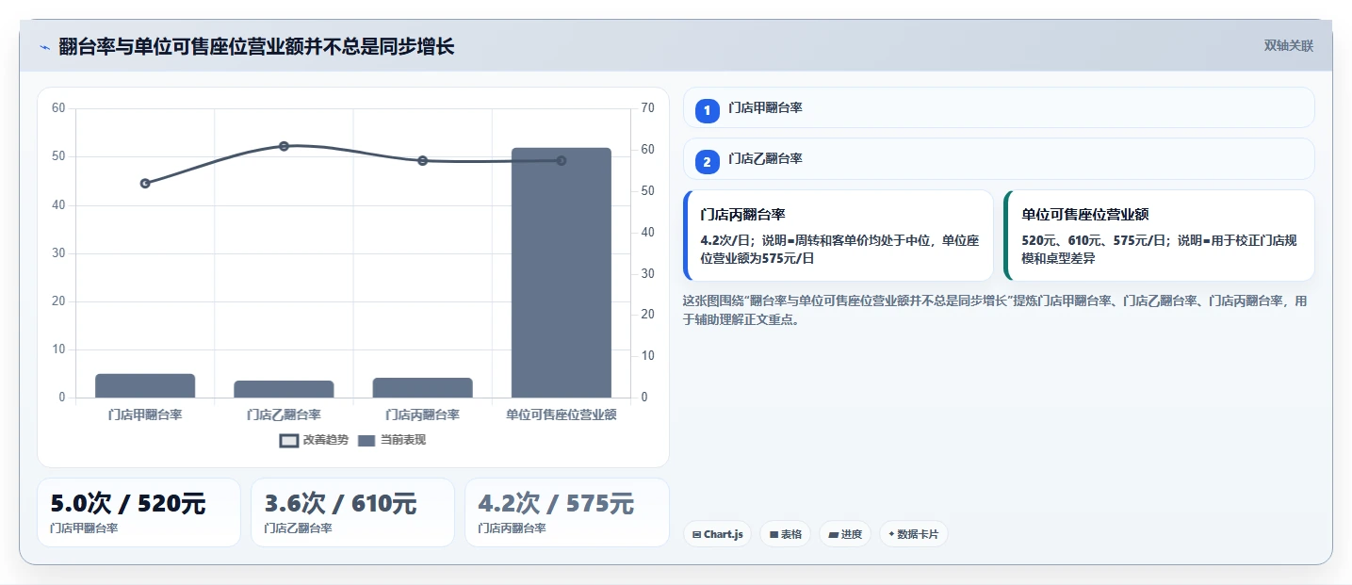Image resolution: width=1352 pixels, height=585 pixels.
Task: Click the left axis value 60
Action: point(58,108)
